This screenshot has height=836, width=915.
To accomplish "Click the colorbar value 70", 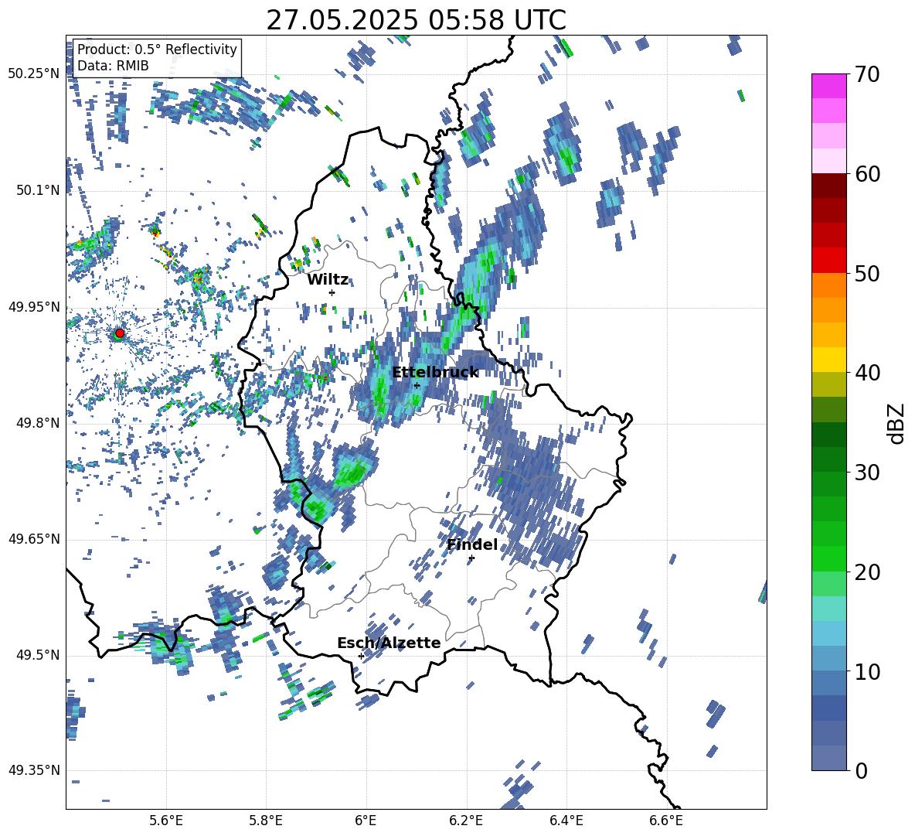I will click(868, 75).
